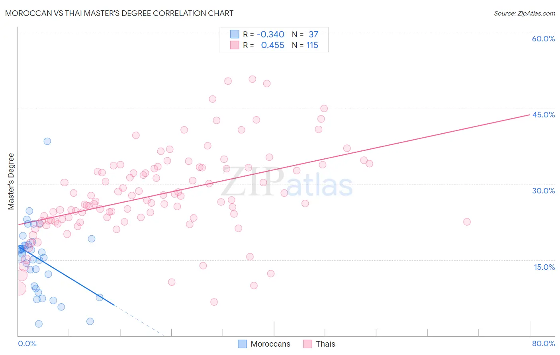Click the N = 37 value in legend
Viewport: 560px width, 355px height.
(x=305, y=34)
